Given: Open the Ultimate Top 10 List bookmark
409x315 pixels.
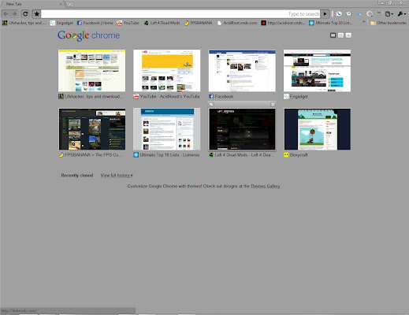Looking at the screenshot, I should tap(331, 23).
